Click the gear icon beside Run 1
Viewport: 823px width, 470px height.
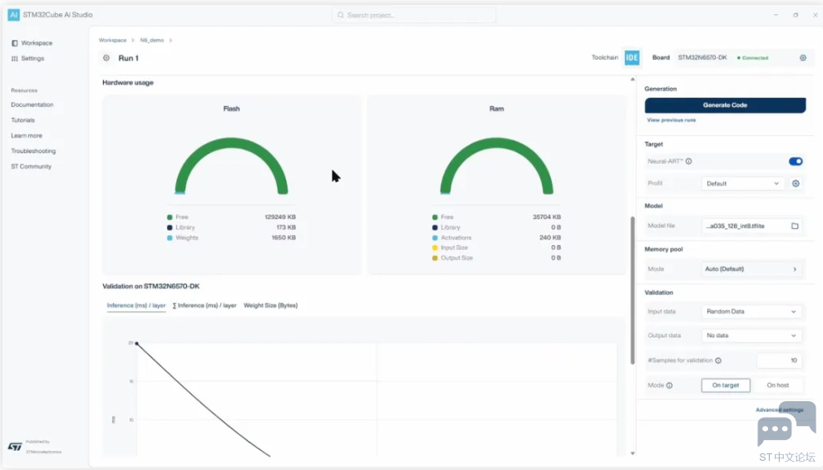[106, 57]
